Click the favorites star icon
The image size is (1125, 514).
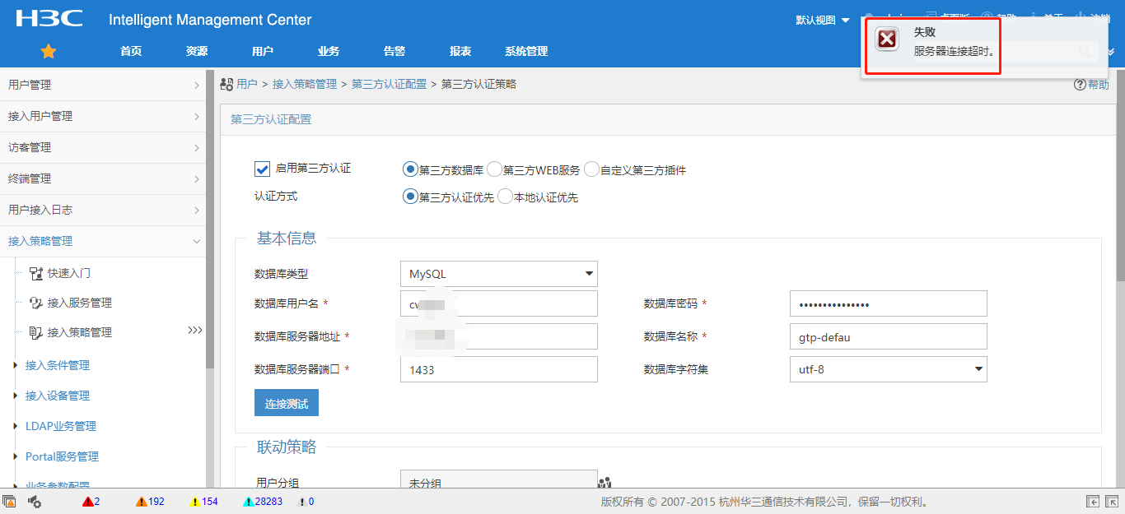(49, 51)
